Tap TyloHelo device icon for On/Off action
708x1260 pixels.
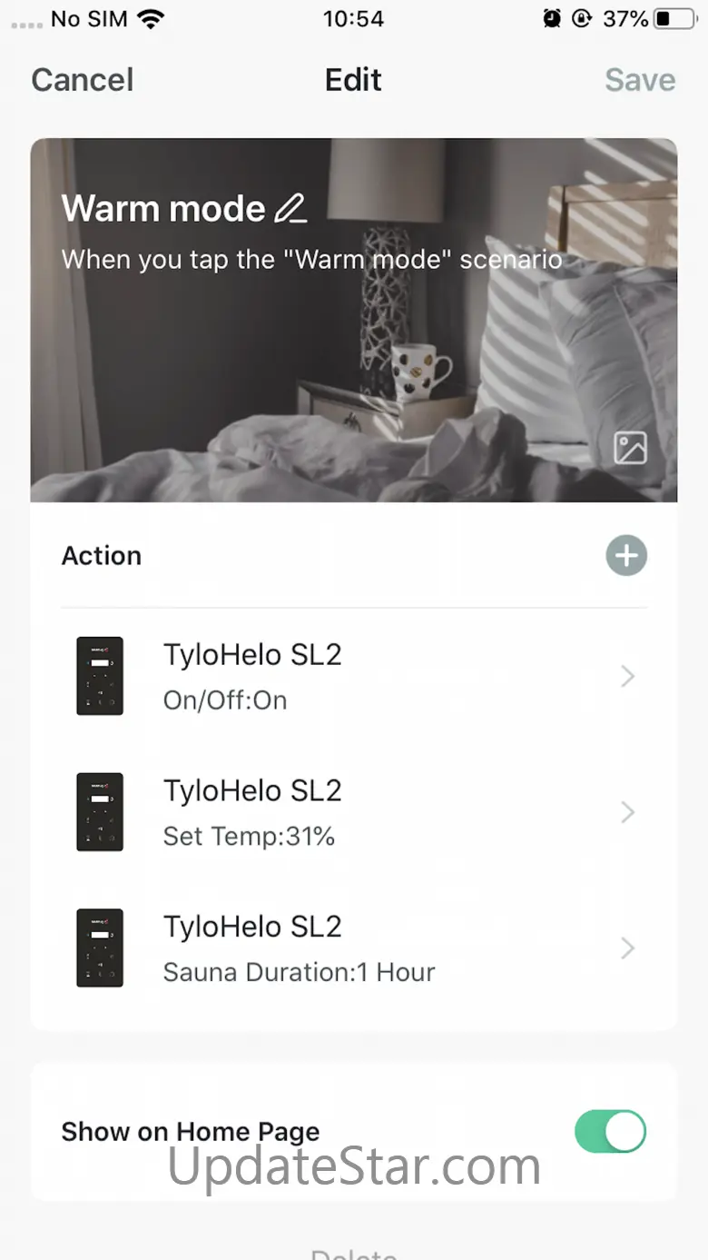(x=100, y=676)
